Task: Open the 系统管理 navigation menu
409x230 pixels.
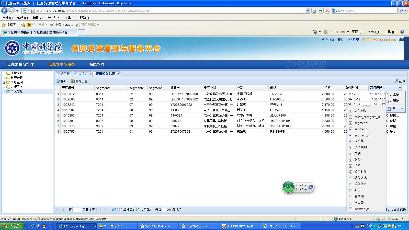Action: click(x=97, y=64)
